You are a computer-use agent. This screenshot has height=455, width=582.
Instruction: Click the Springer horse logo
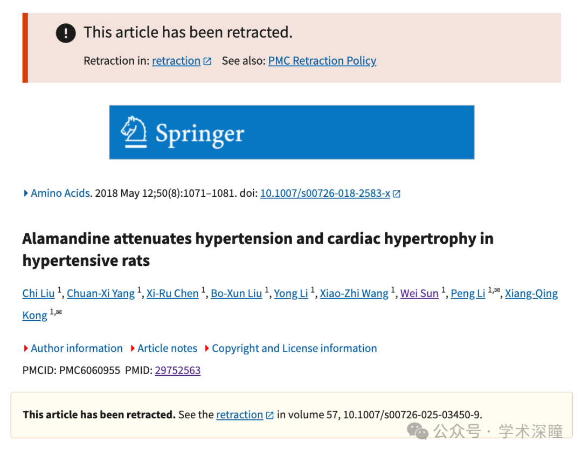point(134,132)
